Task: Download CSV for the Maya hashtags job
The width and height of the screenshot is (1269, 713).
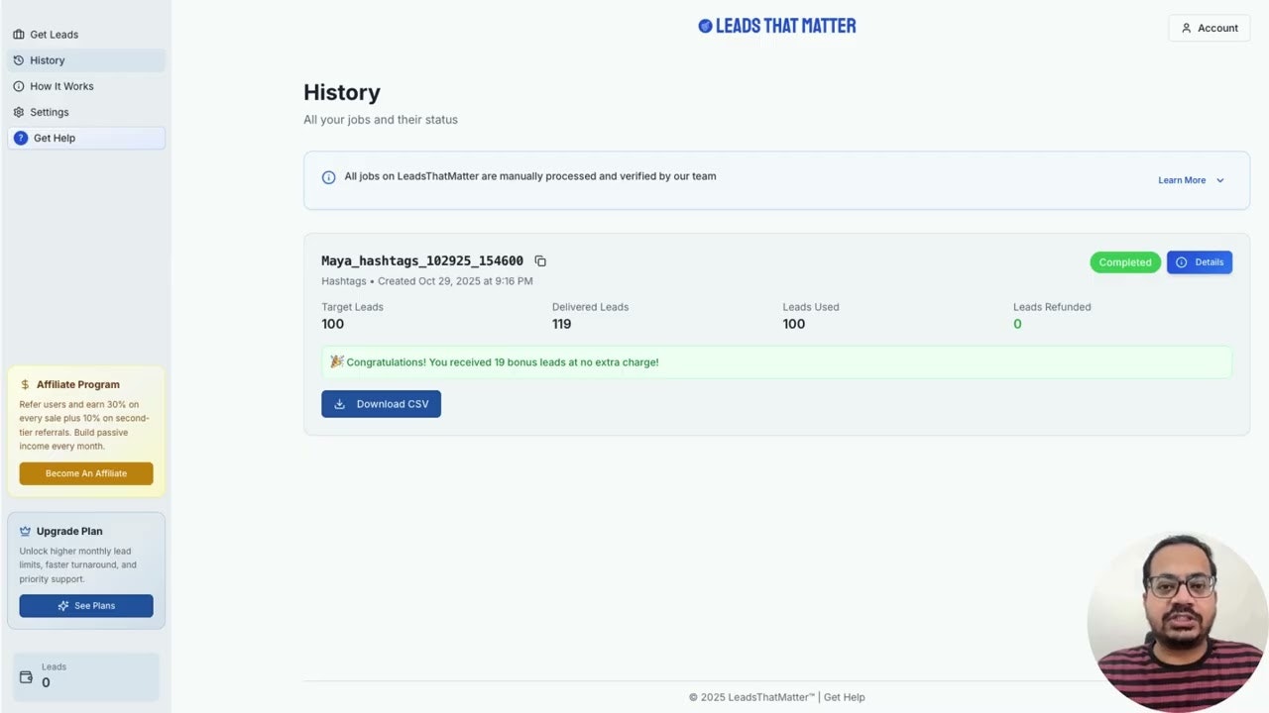Action: tap(381, 404)
